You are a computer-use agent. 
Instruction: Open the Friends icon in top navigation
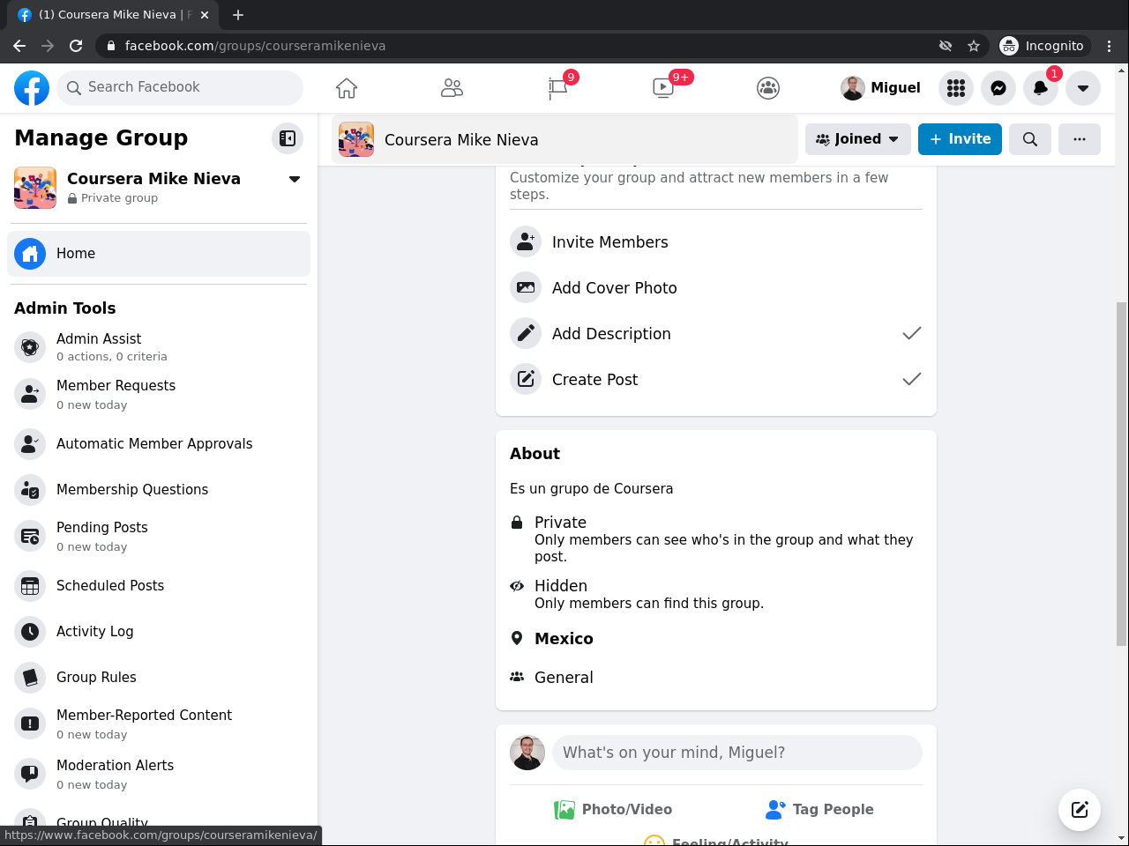452,88
